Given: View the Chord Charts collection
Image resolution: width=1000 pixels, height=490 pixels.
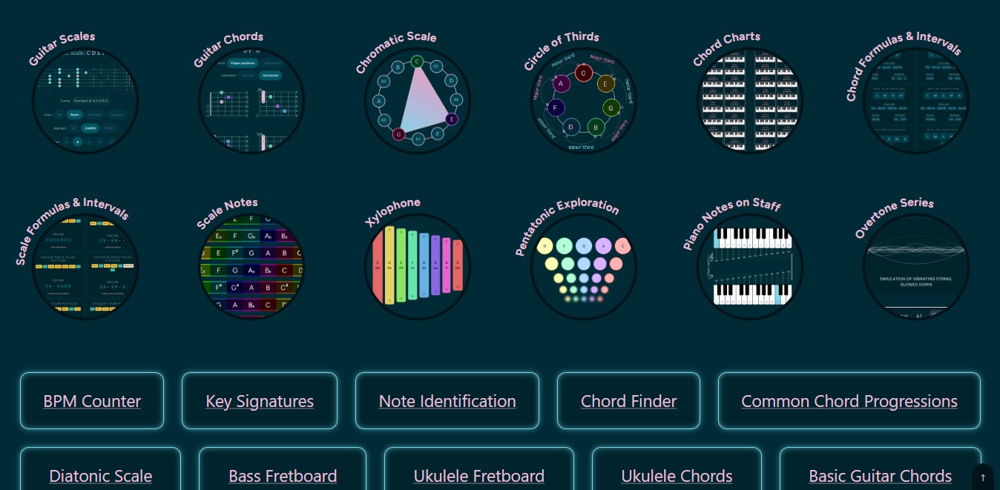Looking at the screenshot, I should (x=749, y=99).
